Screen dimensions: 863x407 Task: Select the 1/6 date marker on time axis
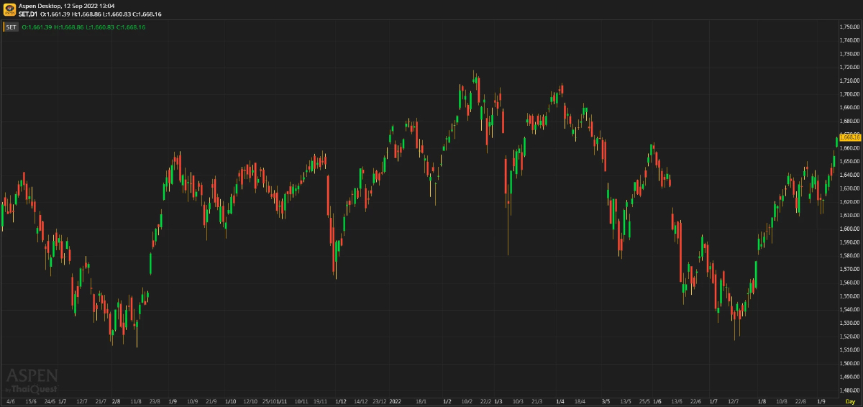(657, 401)
